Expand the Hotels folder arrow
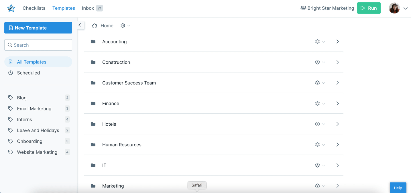Screen dimensions: 411x193 (x=338, y=124)
